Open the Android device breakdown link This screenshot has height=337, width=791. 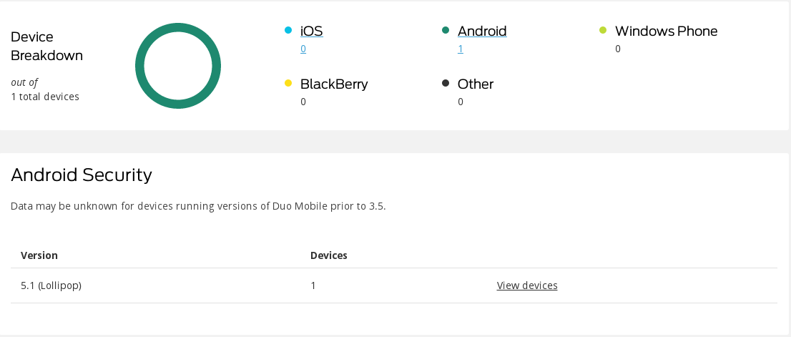coord(482,31)
